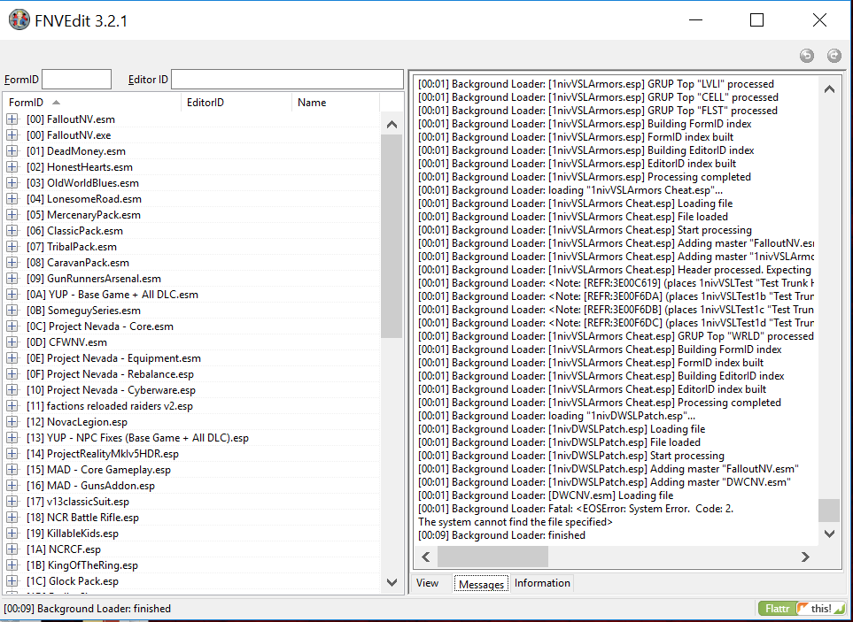Sort by the Name column header
This screenshot has width=853, height=622.
[x=336, y=102]
